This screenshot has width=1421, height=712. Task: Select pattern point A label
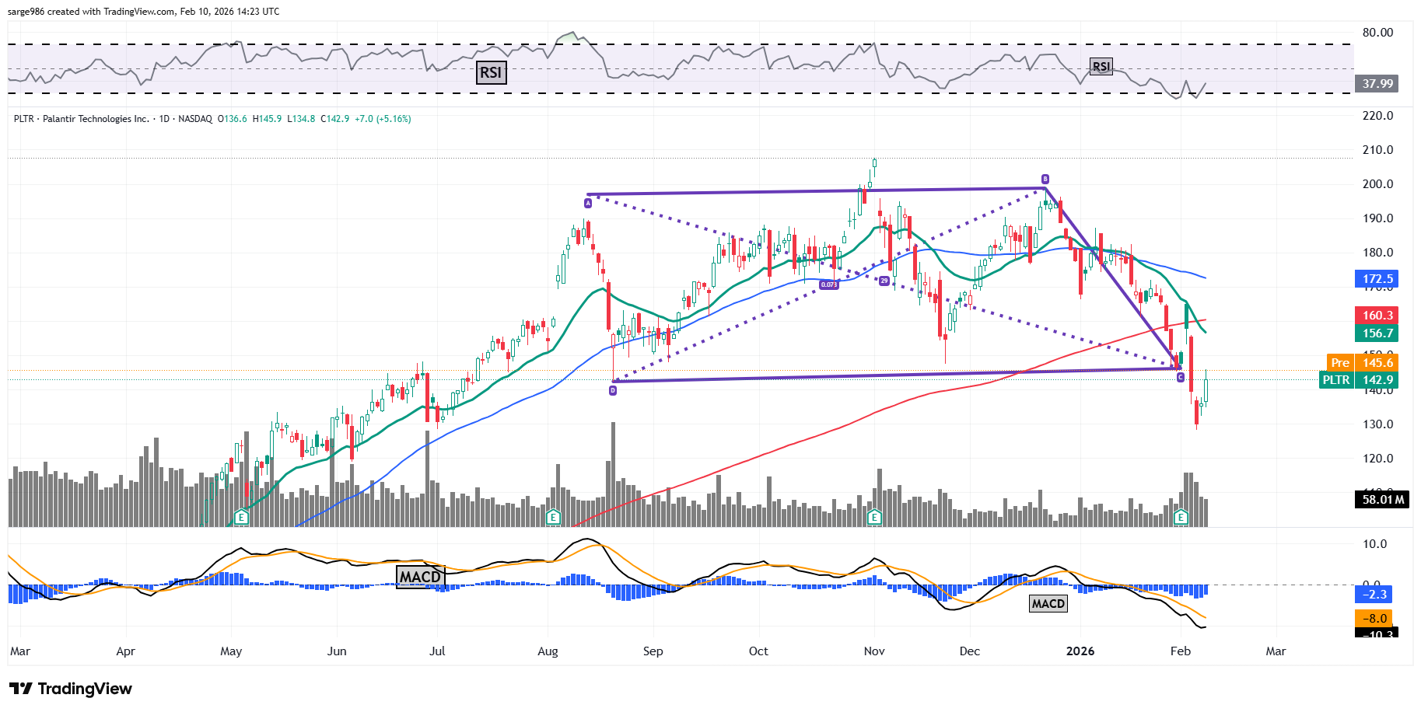coord(588,203)
